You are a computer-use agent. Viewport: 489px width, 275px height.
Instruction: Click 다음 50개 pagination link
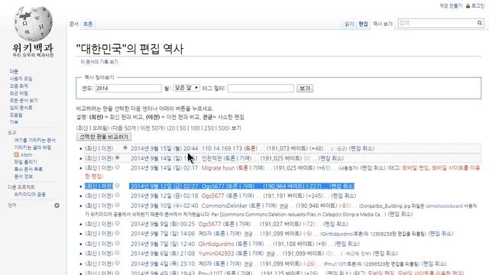[124, 128]
